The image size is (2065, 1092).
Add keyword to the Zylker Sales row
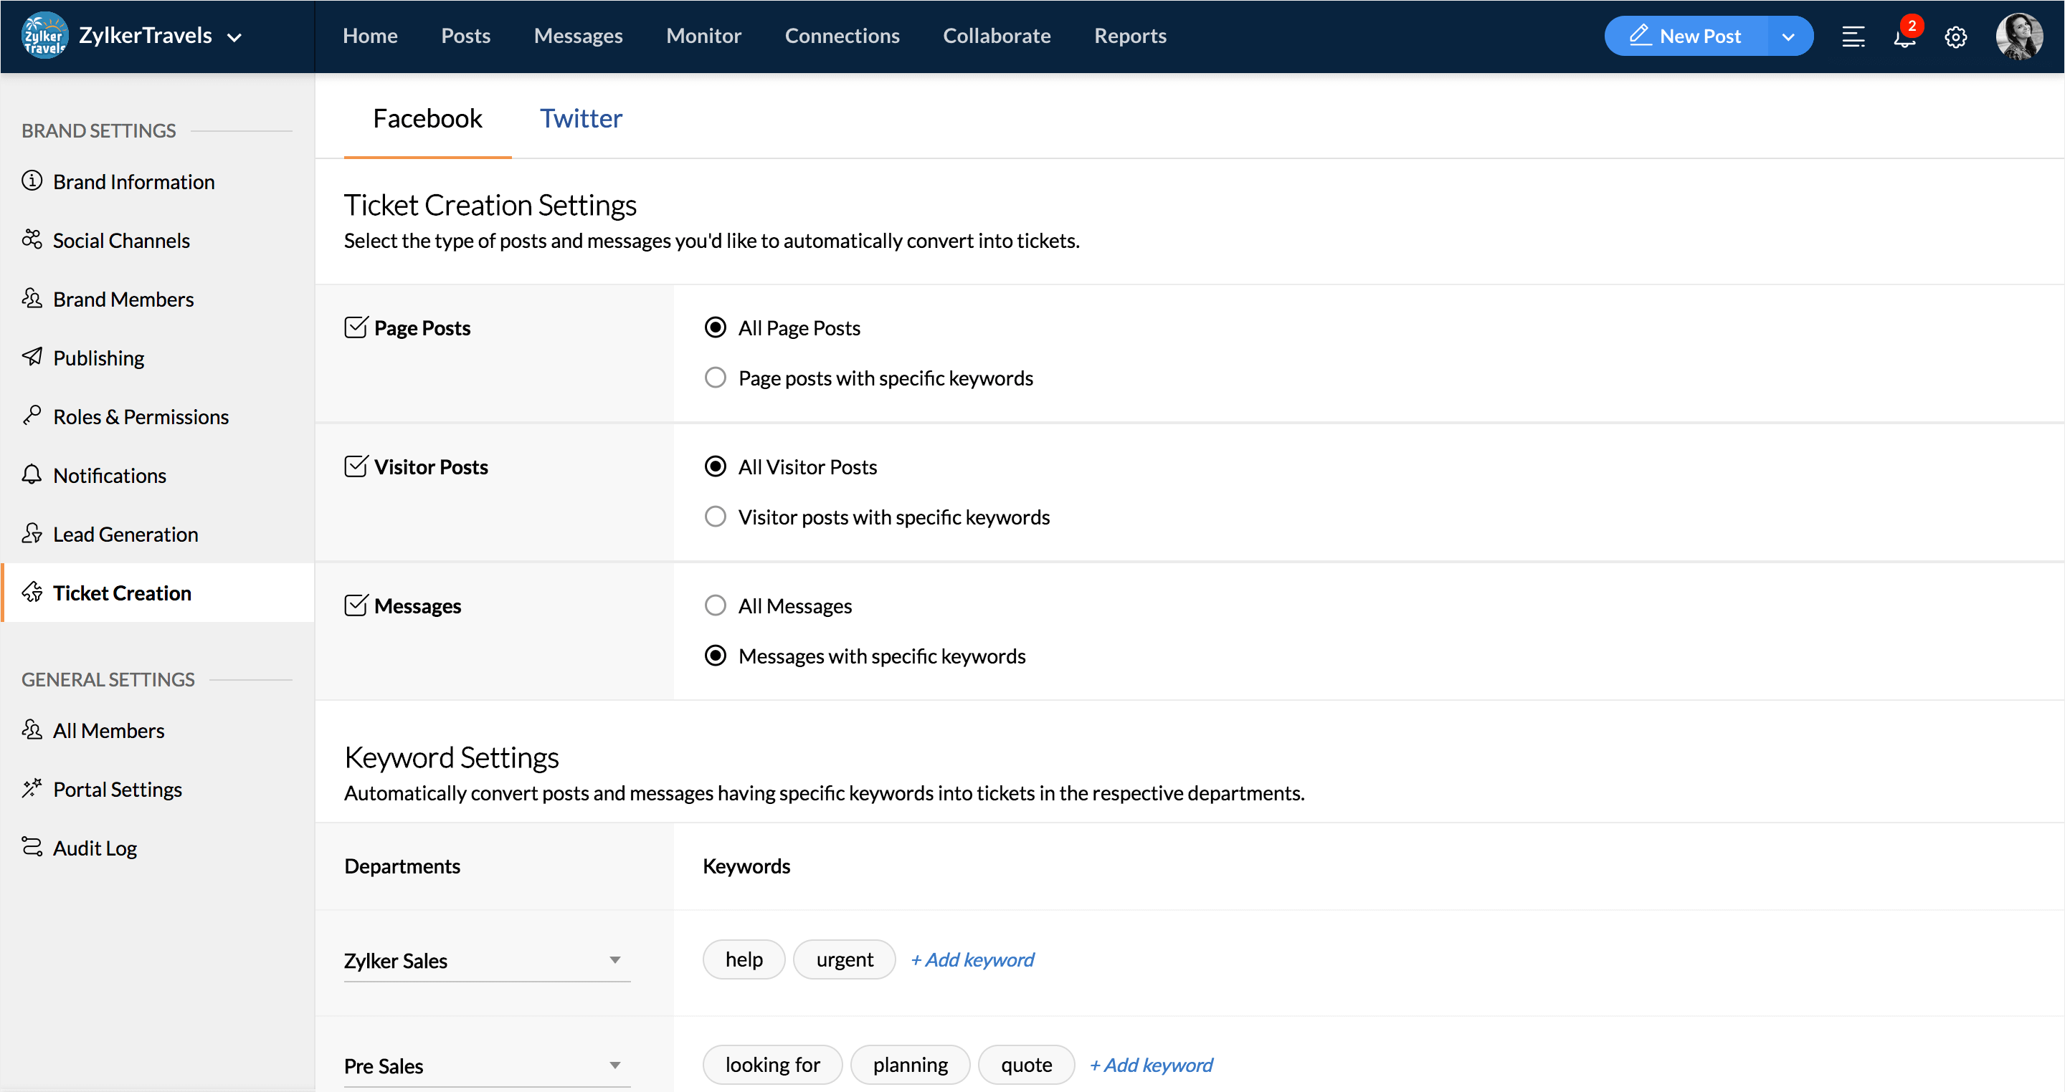coord(972,960)
